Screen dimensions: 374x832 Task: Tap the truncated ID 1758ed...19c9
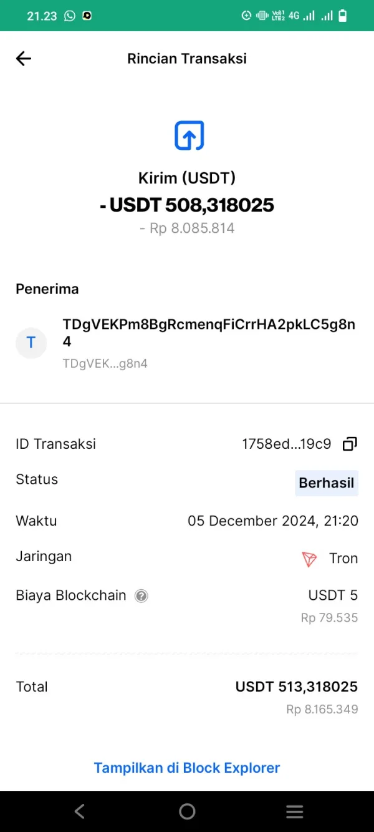(286, 444)
